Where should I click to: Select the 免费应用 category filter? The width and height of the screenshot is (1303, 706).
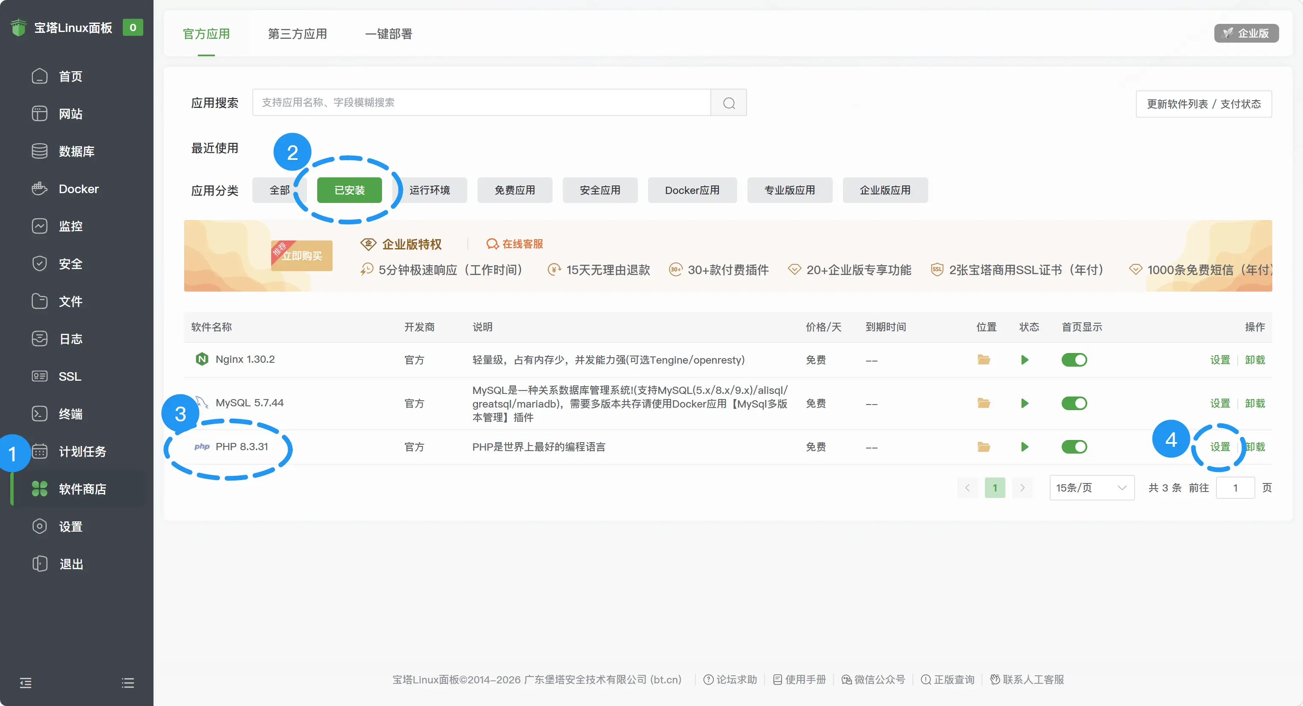515,190
